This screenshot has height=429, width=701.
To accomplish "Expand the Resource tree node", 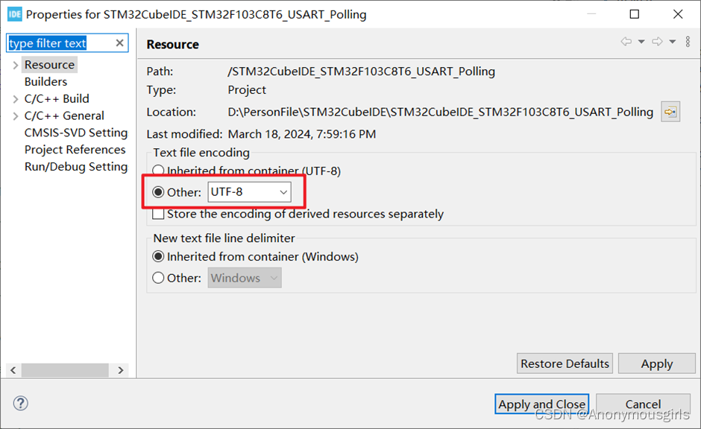I will 16,66.
